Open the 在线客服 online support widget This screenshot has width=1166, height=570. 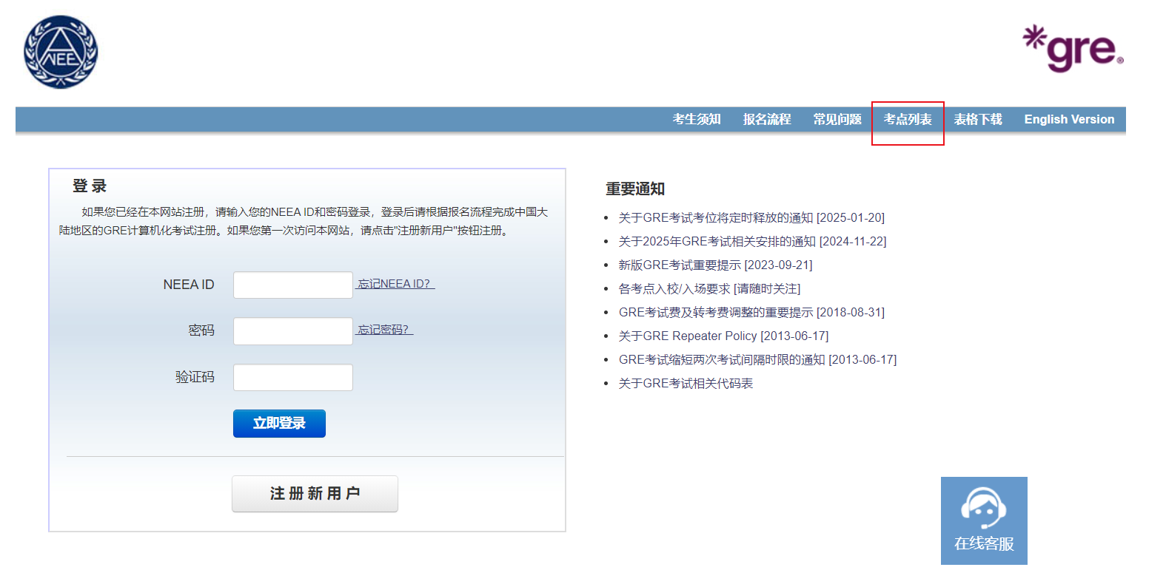983,520
